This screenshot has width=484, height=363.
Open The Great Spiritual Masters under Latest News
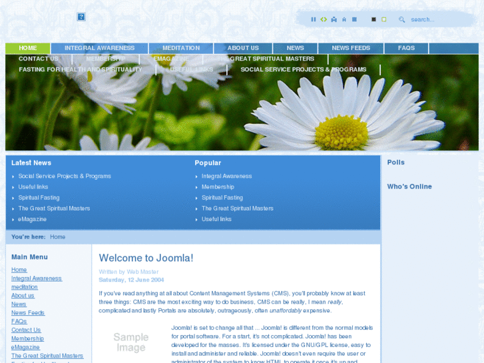coord(54,208)
